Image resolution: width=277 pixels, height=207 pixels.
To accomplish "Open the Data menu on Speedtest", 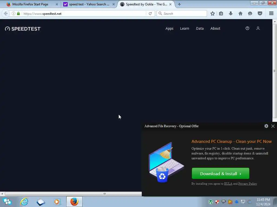I will 200,29.
